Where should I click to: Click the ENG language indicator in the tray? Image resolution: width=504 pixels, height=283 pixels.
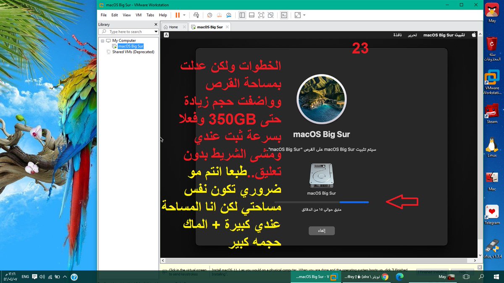(x=25, y=277)
